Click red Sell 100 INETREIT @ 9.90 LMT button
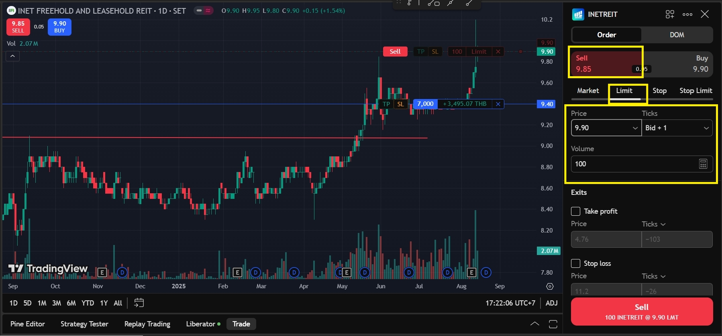The height and width of the screenshot is (336, 722). (642, 312)
